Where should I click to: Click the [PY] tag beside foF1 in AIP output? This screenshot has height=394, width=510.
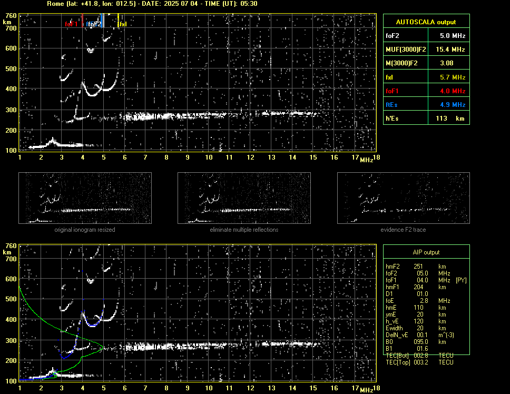[461, 280]
